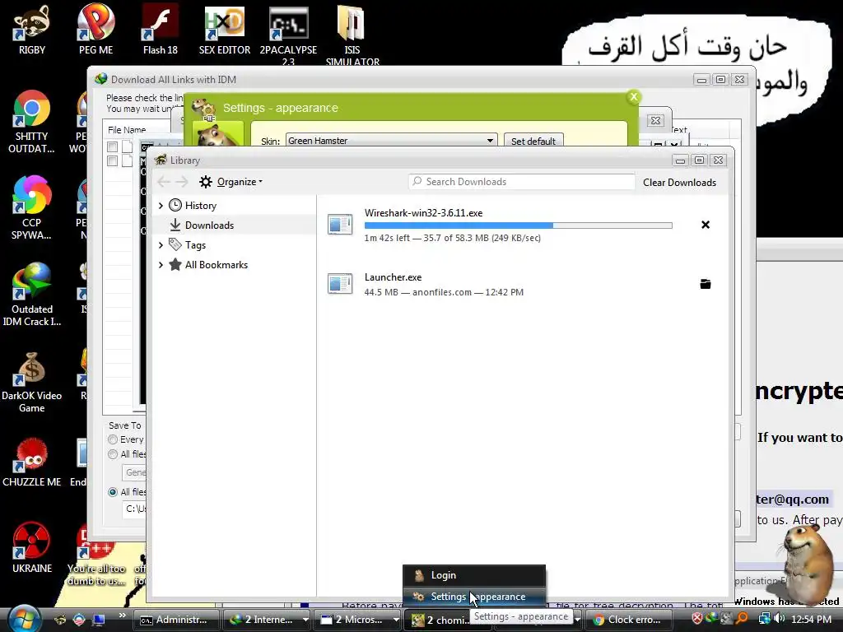Click the Organize gear icon in Library
The image size is (843, 632).
click(205, 182)
